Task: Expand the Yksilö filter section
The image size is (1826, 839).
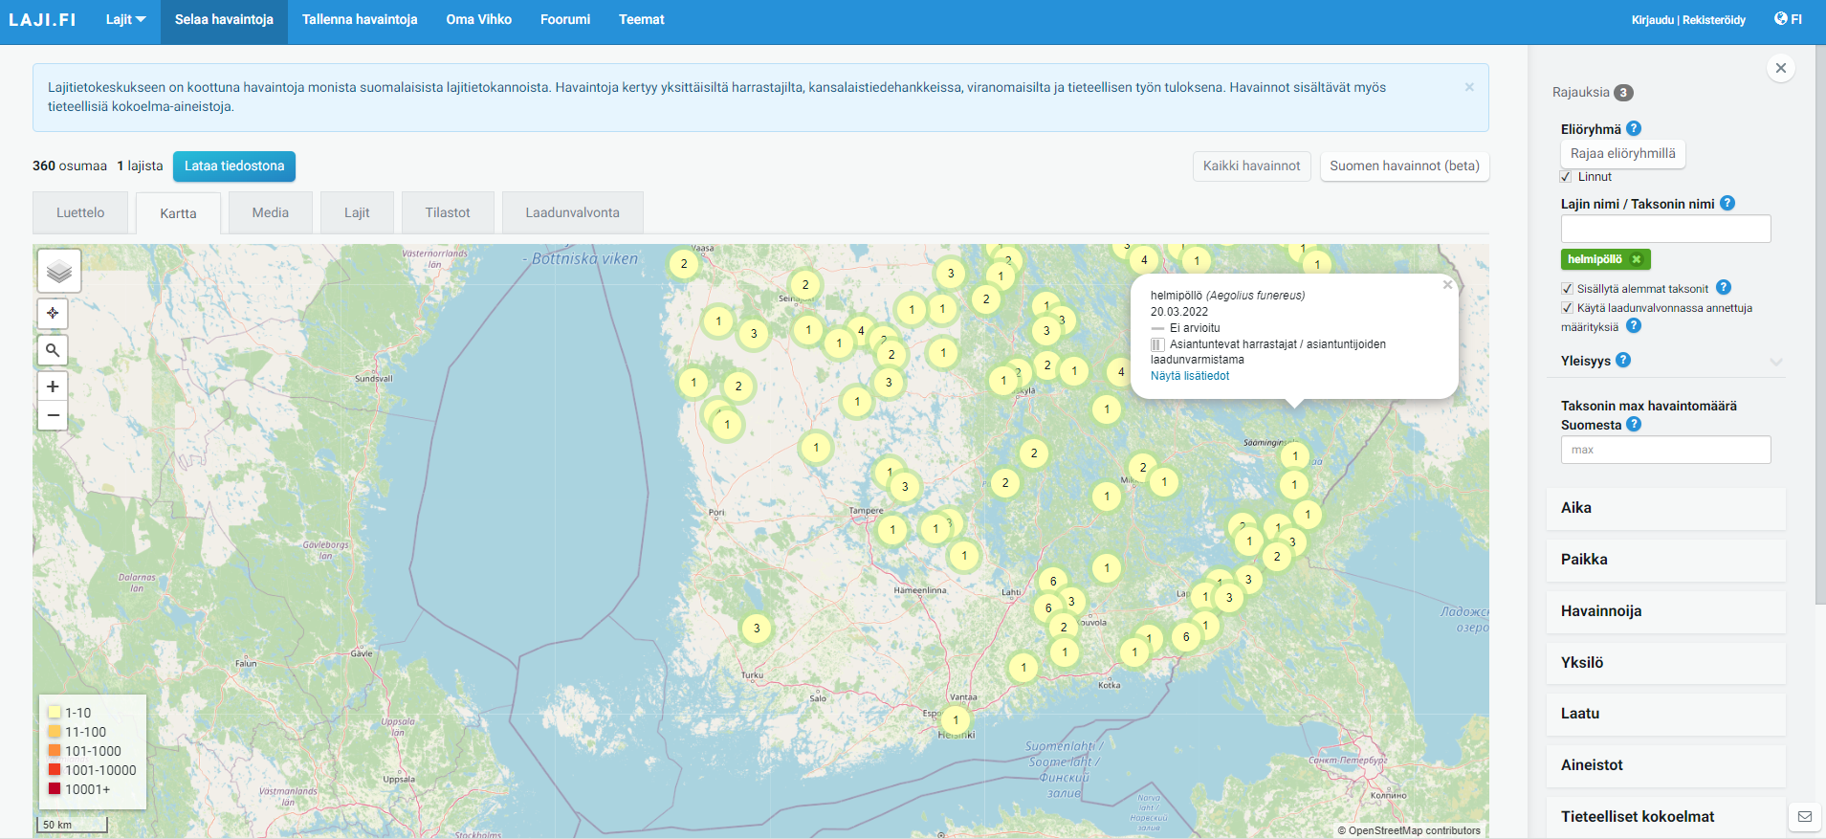Action: point(1665,662)
